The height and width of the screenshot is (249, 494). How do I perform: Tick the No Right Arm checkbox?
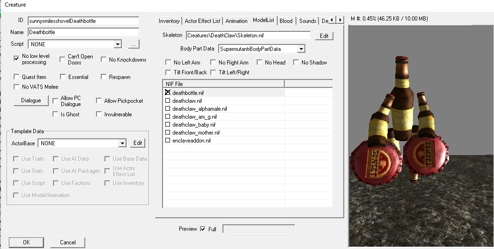pos(213,62)
